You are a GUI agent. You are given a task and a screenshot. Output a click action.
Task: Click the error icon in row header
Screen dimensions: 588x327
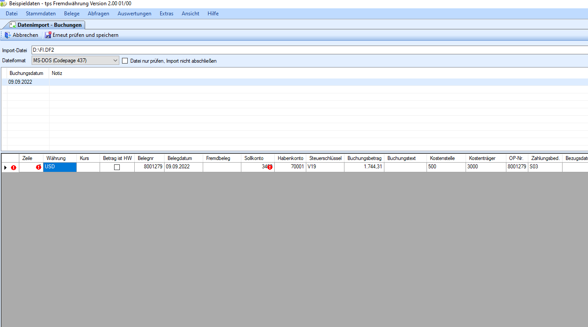point(14,167)
